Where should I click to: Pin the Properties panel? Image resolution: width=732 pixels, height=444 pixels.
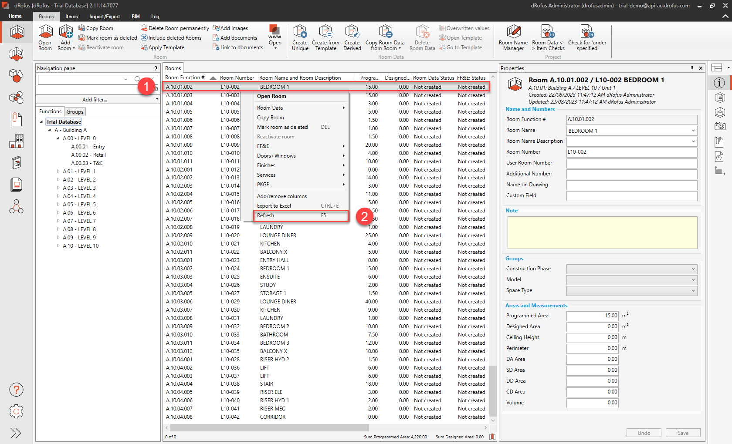coord(692,68)
